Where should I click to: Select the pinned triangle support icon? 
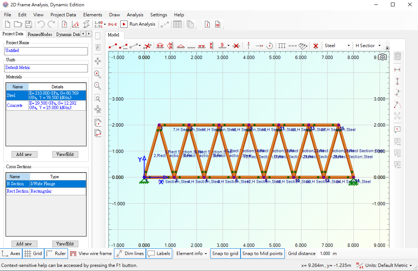181,46
